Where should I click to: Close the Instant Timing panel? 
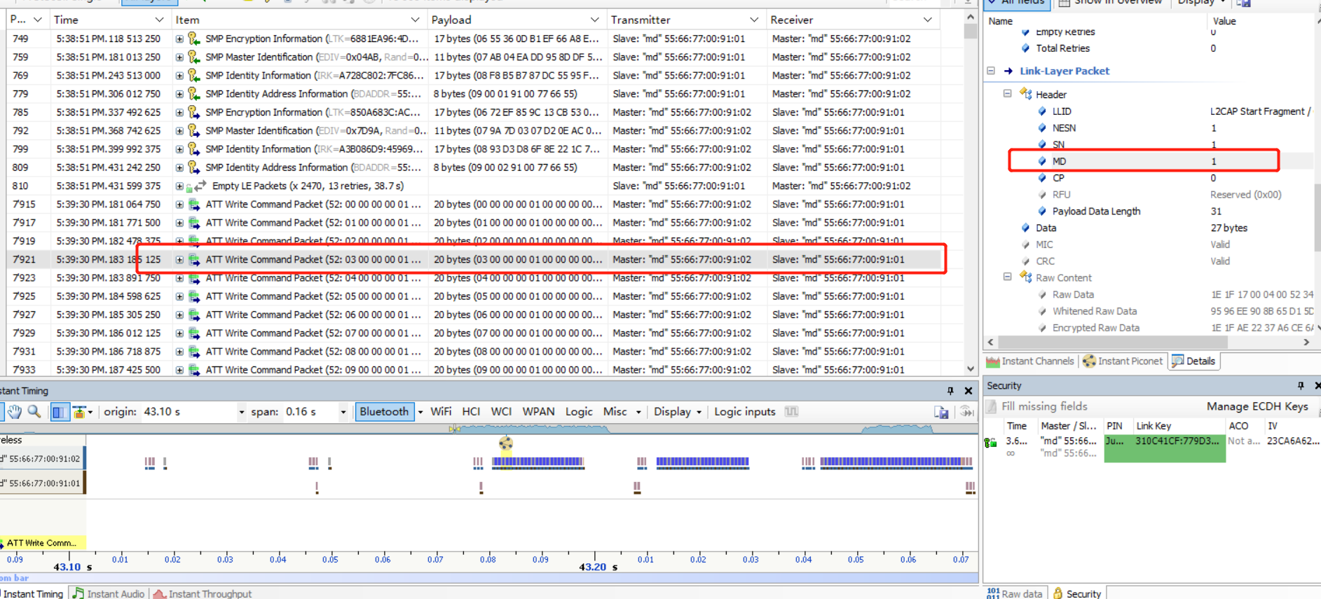tap(968, 391)
